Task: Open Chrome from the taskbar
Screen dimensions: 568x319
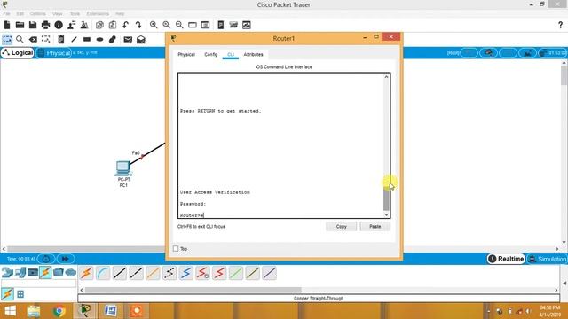Action: pyautogui.click(x=59, y=311)
